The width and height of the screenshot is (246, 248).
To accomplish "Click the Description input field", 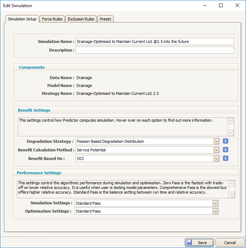I will click(155, 50).
